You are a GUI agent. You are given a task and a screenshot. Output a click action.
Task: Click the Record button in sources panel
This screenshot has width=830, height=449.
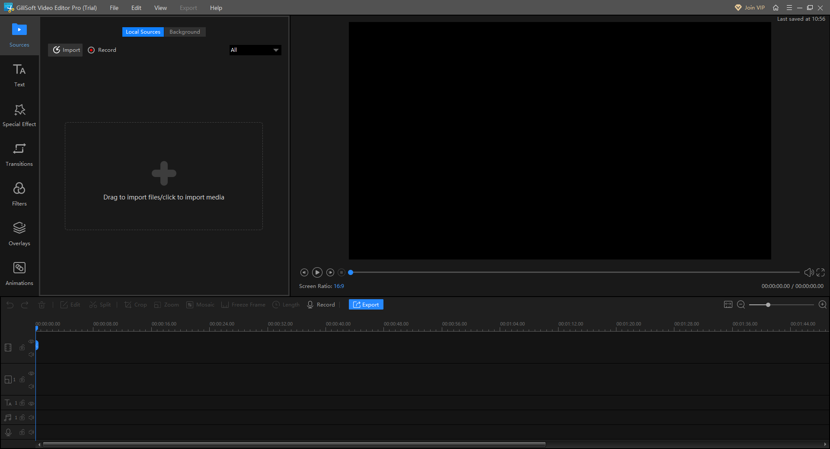point(102,50)
